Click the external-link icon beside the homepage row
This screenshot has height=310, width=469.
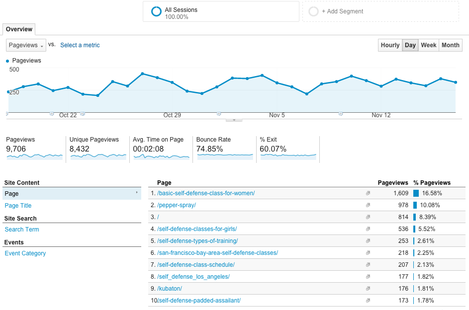click(x=368, y=217)
